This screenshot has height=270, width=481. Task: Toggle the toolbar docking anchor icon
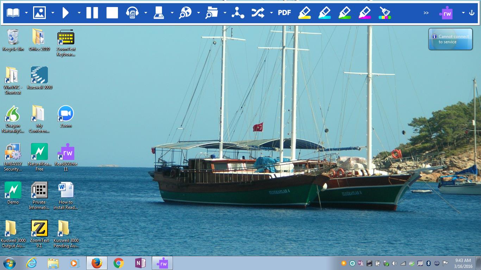pos(472,13)
